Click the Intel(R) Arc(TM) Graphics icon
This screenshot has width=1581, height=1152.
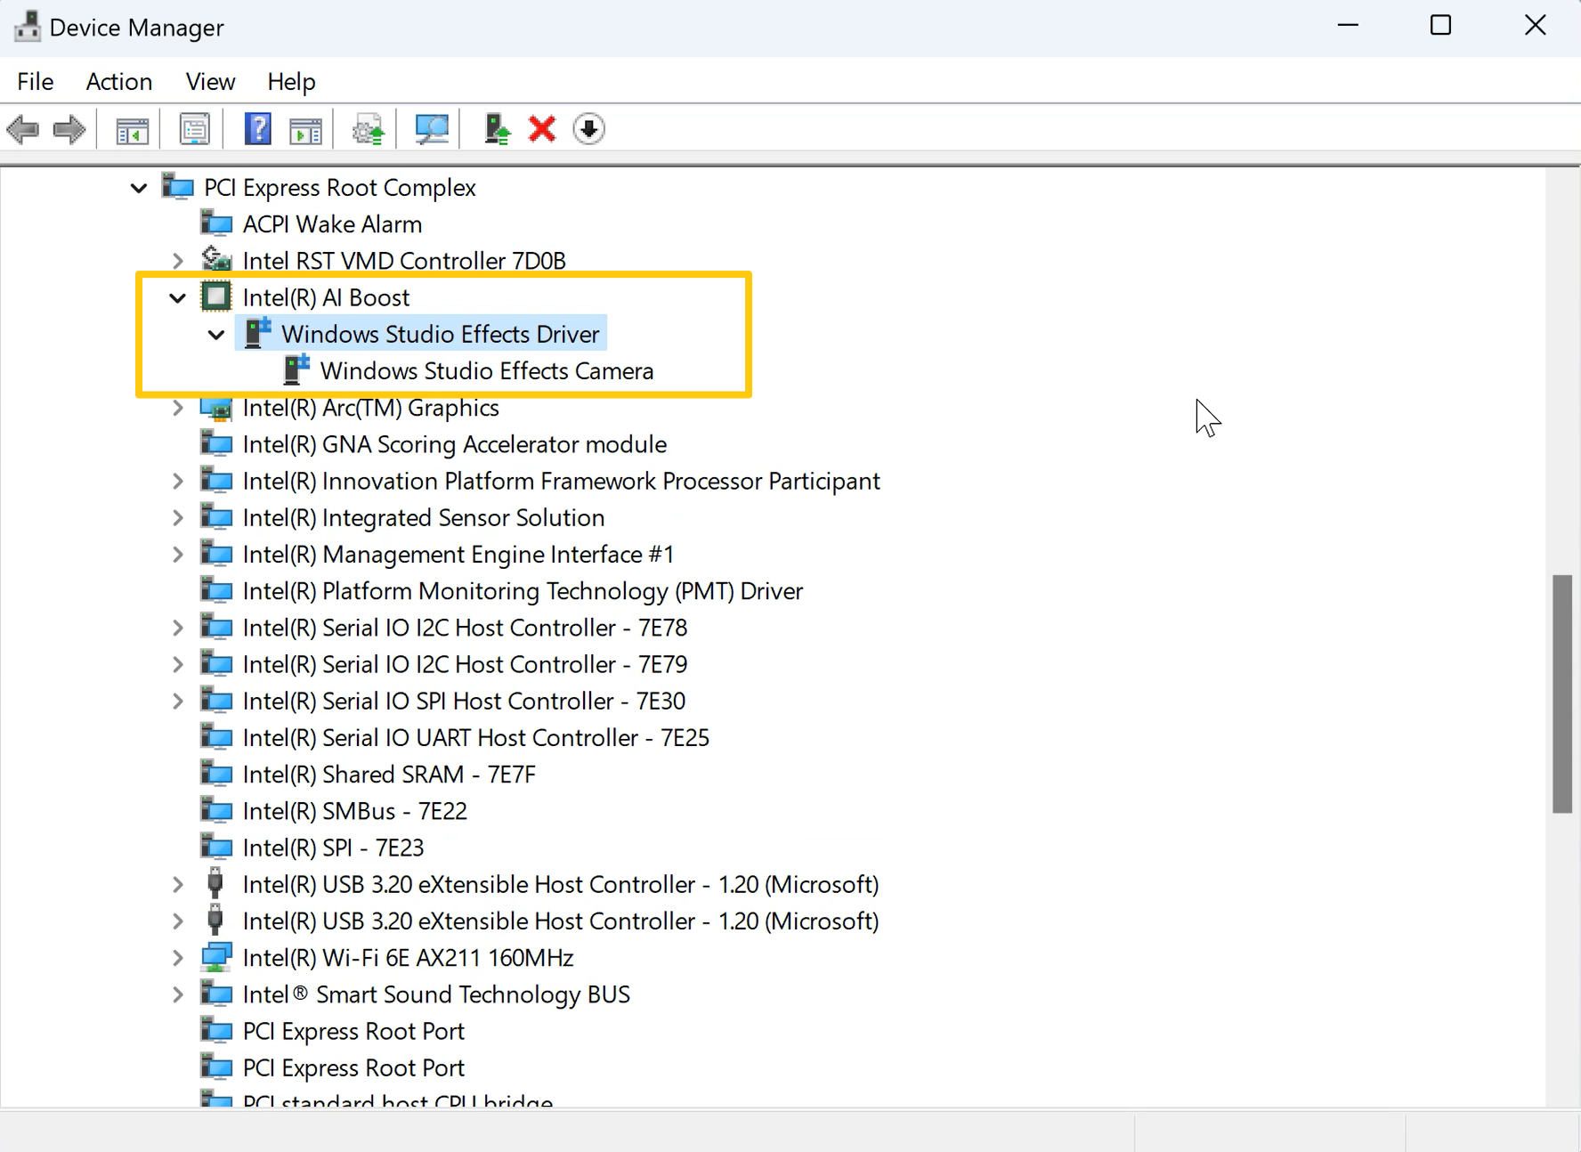pos(216,408)
